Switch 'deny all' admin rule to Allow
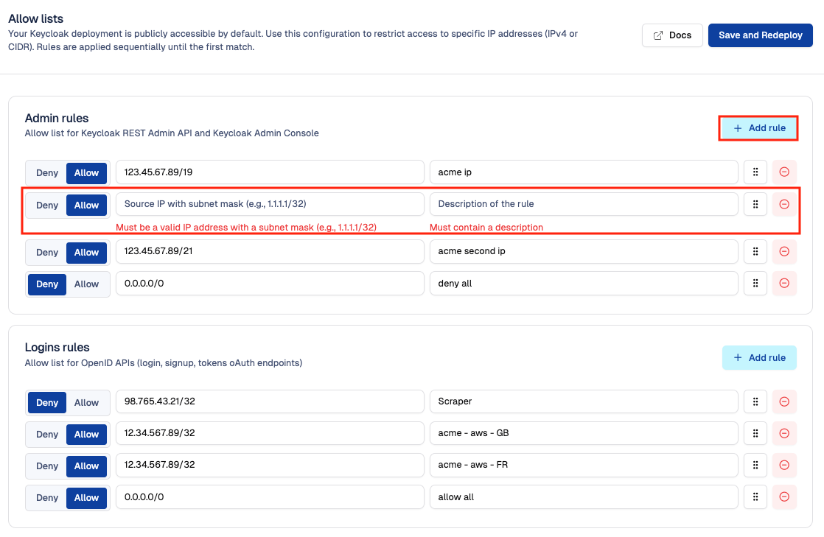The width and height of the screenshot is (824, 537). click(86, 284)
